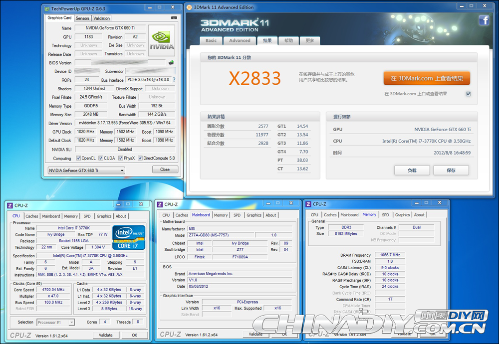Screen dimensions: 499x344
Task: Click Validate in the CPU-Z processor window
Action: (106, 335)
